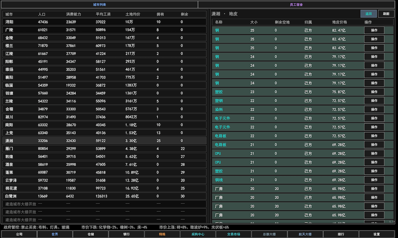Image resolution: width=398 pixels, height=238 pixels.
Task: Switch to the 员工宿舍 tab
Action: (x=296, y=4)
